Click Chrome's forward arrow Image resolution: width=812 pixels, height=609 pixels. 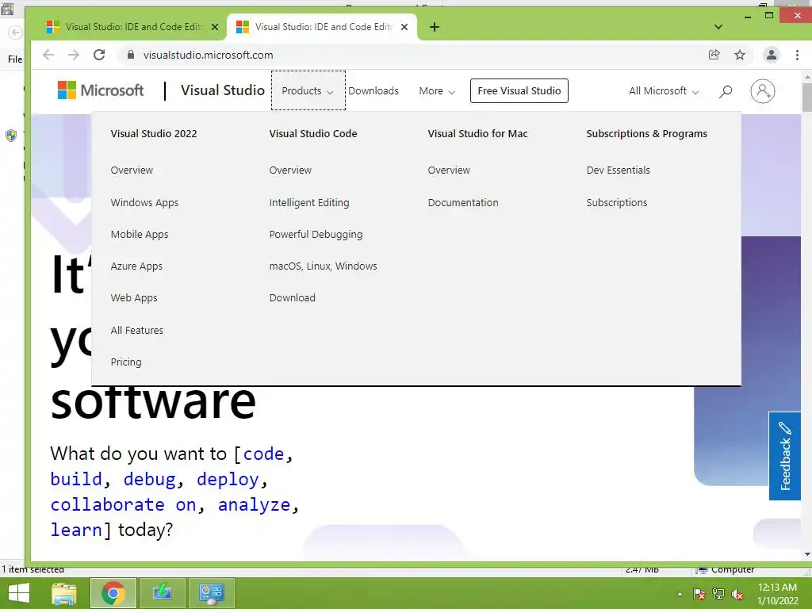[74, 55]
